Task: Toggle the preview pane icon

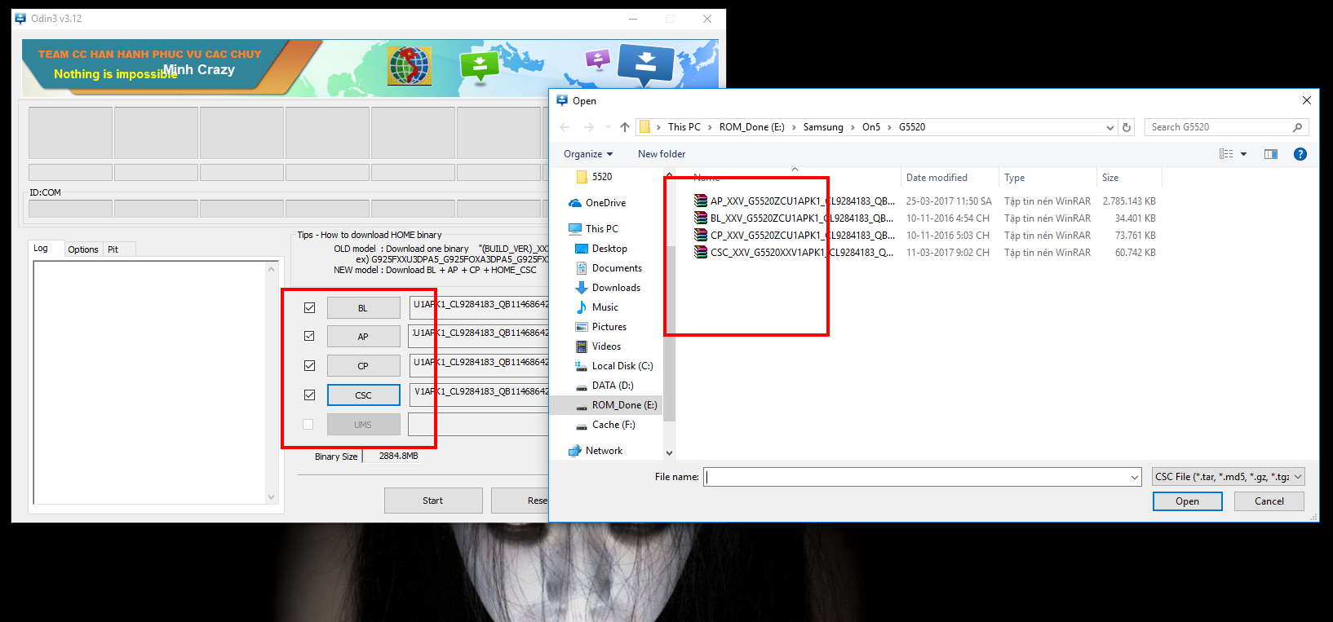Action: pos(1270,154)
